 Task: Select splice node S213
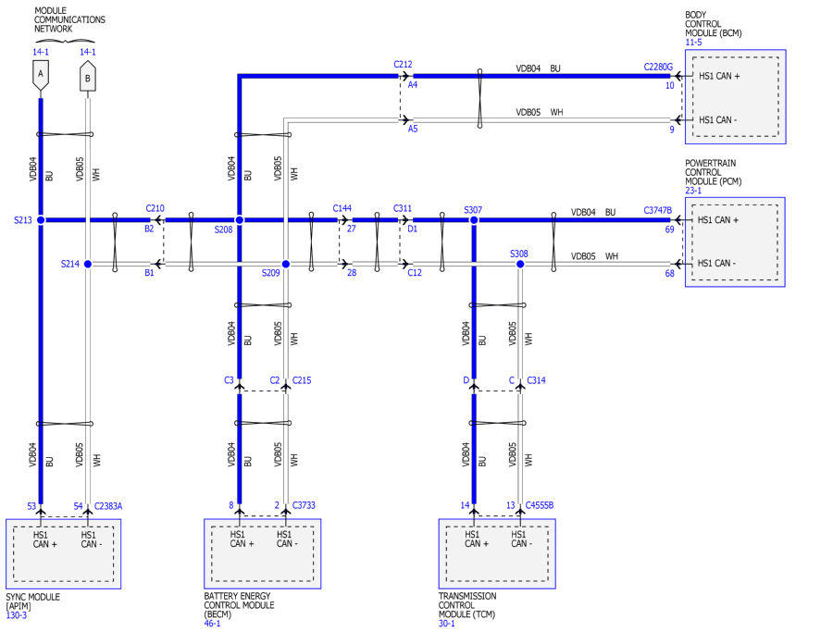(41, 220)
